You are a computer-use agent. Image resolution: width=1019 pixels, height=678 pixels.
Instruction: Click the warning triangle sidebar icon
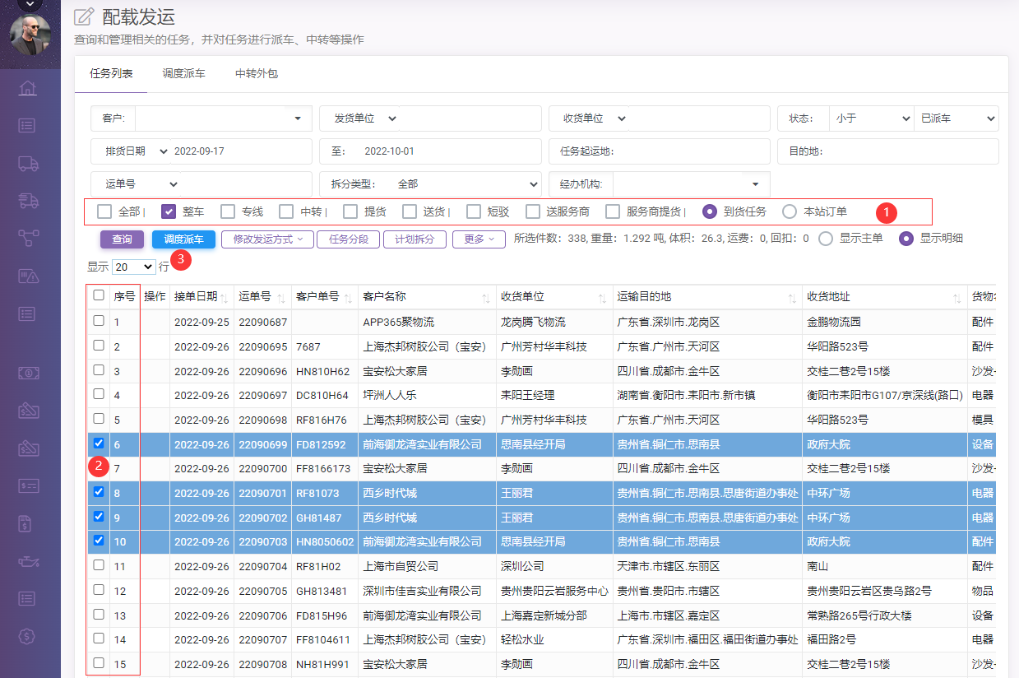pyautogui.click(x=28, y=276)
